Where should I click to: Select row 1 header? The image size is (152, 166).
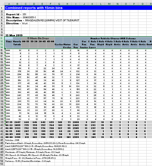click(x=2, y=8)
